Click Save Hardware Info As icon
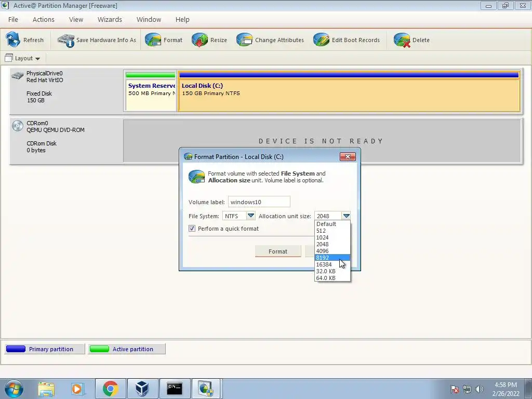532x399 pixels. tap(66, 40)
